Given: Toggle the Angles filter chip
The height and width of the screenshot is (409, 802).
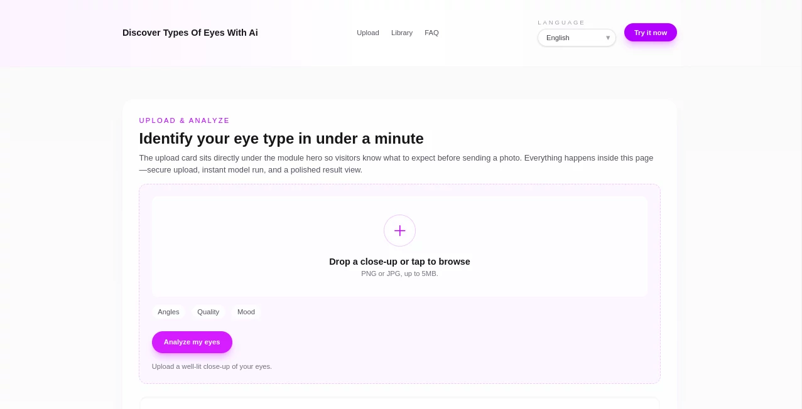Looking at the screenshot, I should coord(168,312).
